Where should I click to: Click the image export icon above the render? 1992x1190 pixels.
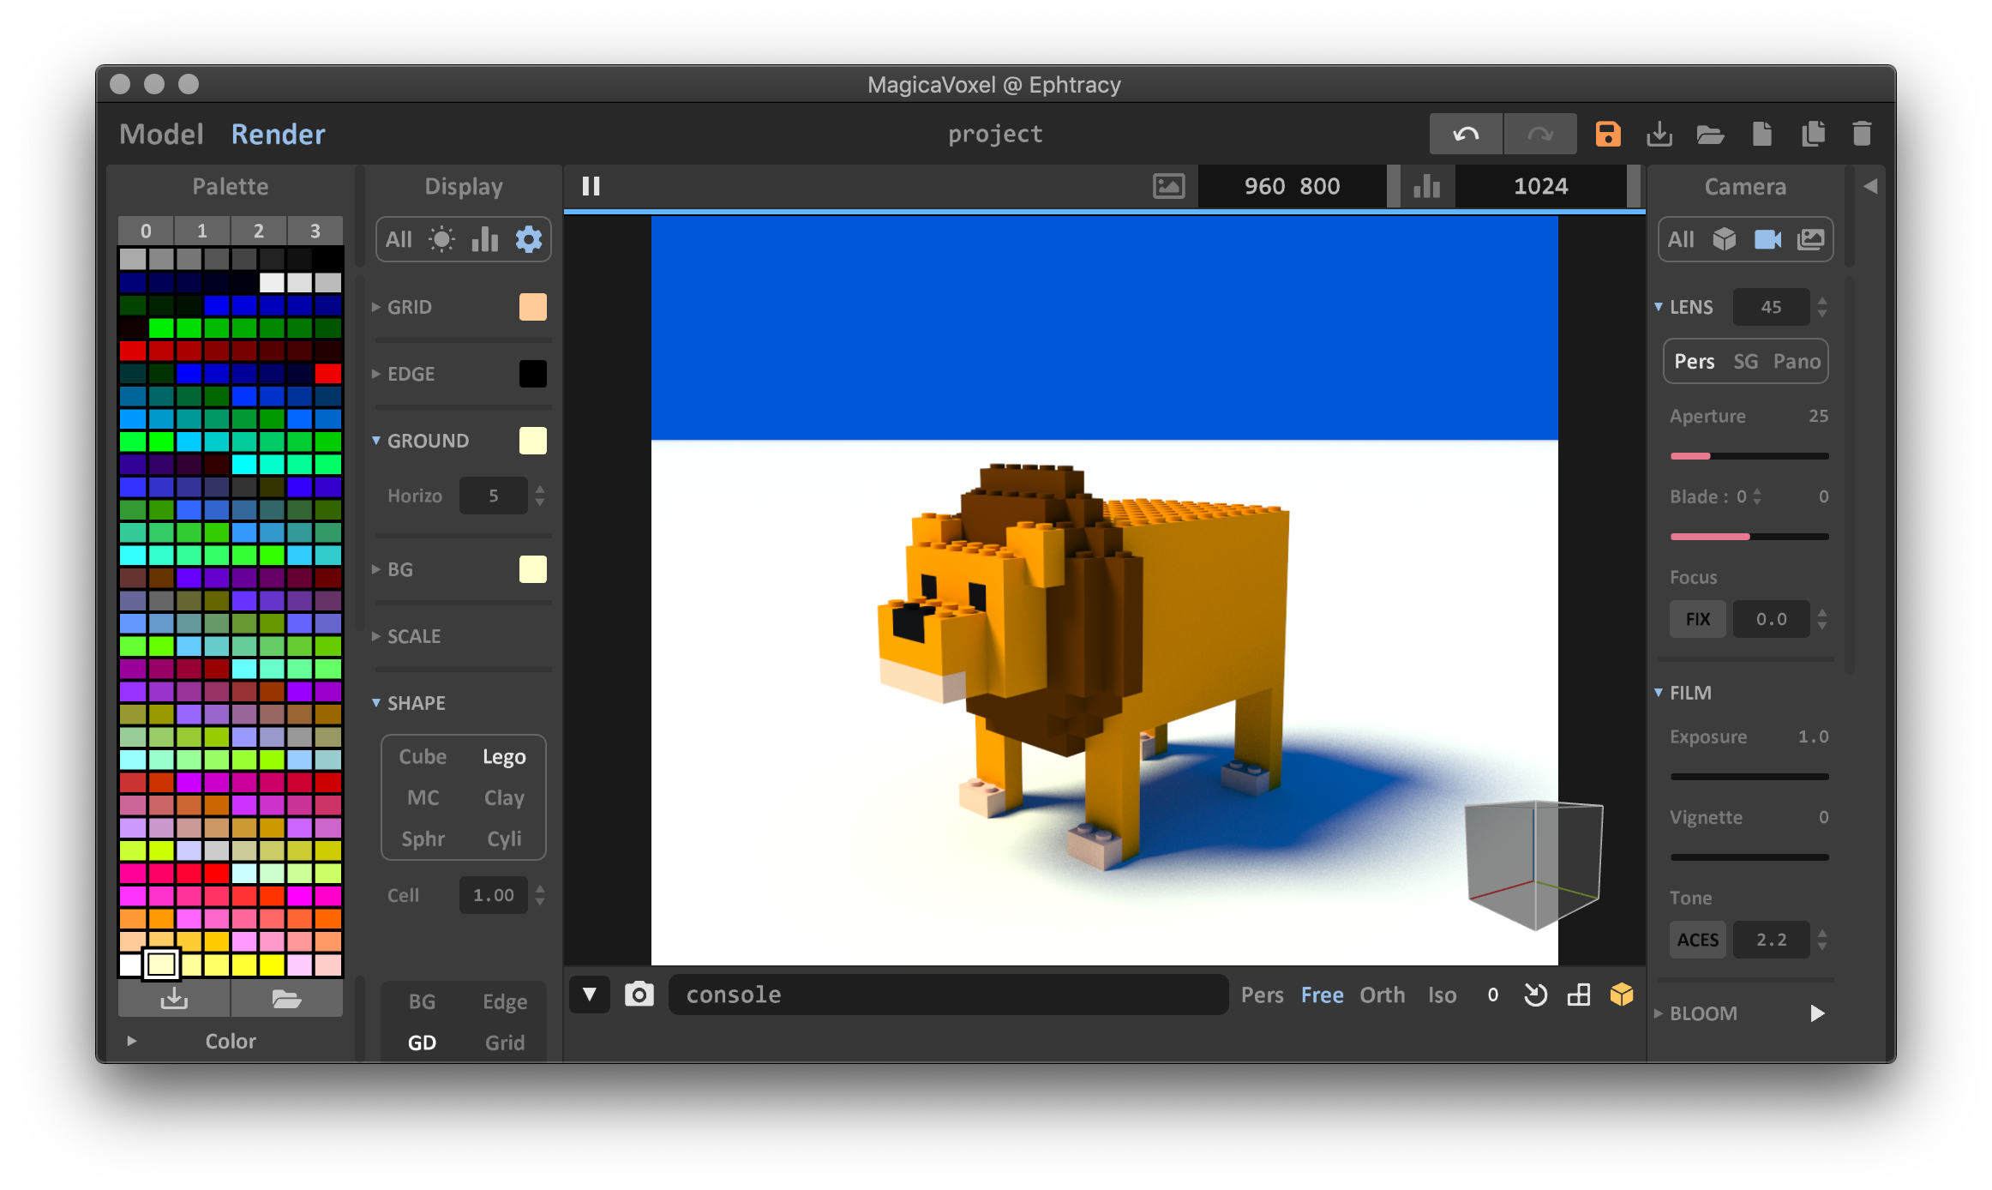[1169, 186]
